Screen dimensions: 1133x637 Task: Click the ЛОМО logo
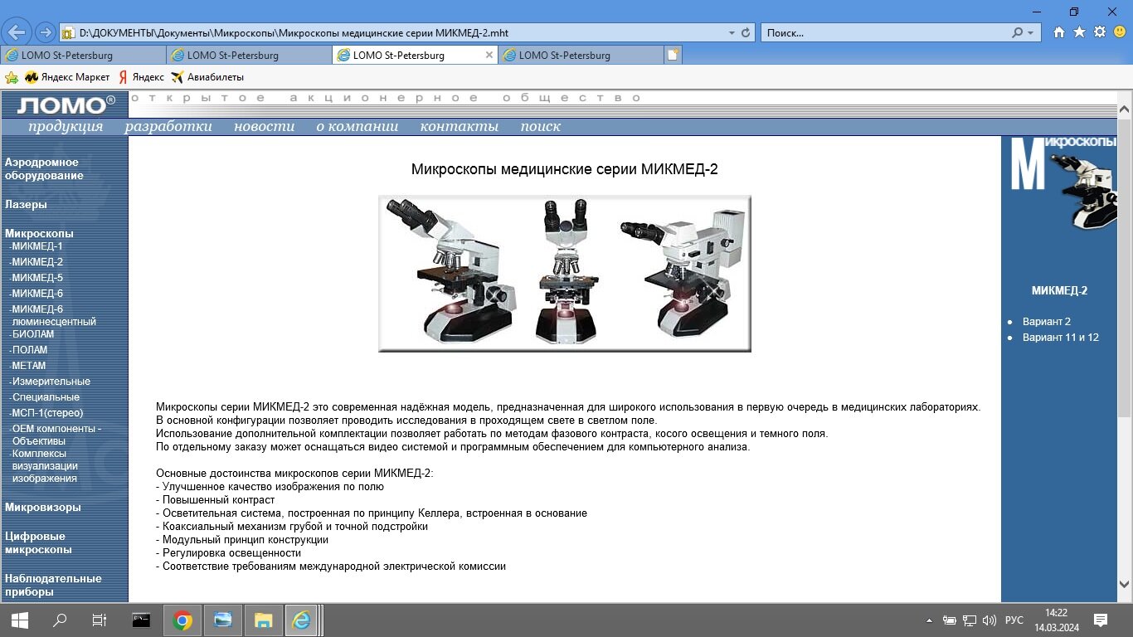(65, 105)
